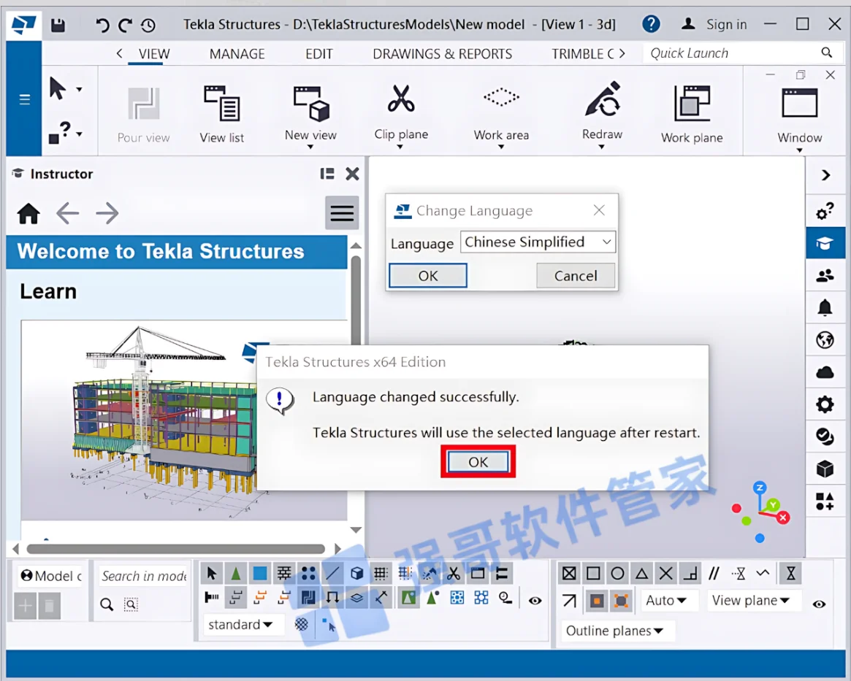The image size is (851, 681).
Task: Toggle the Select all arrow switch
Action: pyautogui.click(x=212, y=573)
